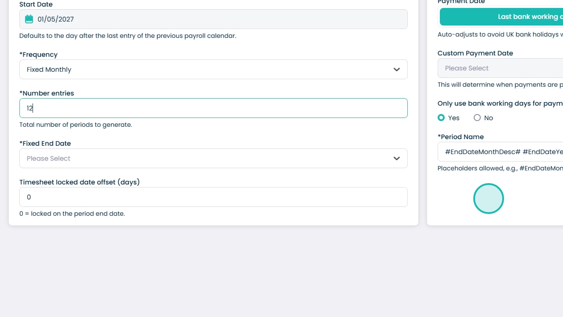Click the Start Date field showing 01/05/2027

213,19
